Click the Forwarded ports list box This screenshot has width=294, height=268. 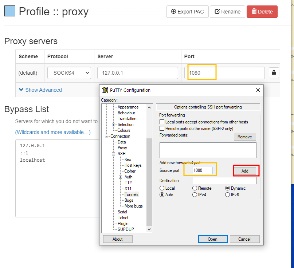pyautogui.click(x=208, y=150)
